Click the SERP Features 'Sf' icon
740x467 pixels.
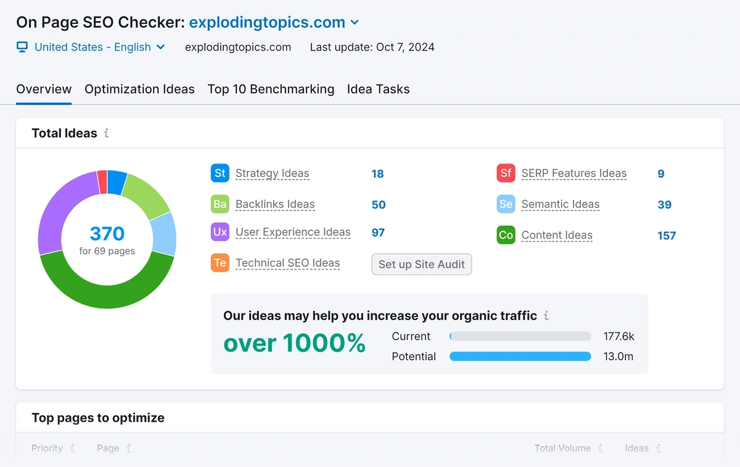(x=506, y=173)
